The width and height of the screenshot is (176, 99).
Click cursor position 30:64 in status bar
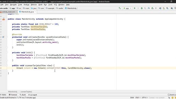pyautogui.click(x=132, y=98)
